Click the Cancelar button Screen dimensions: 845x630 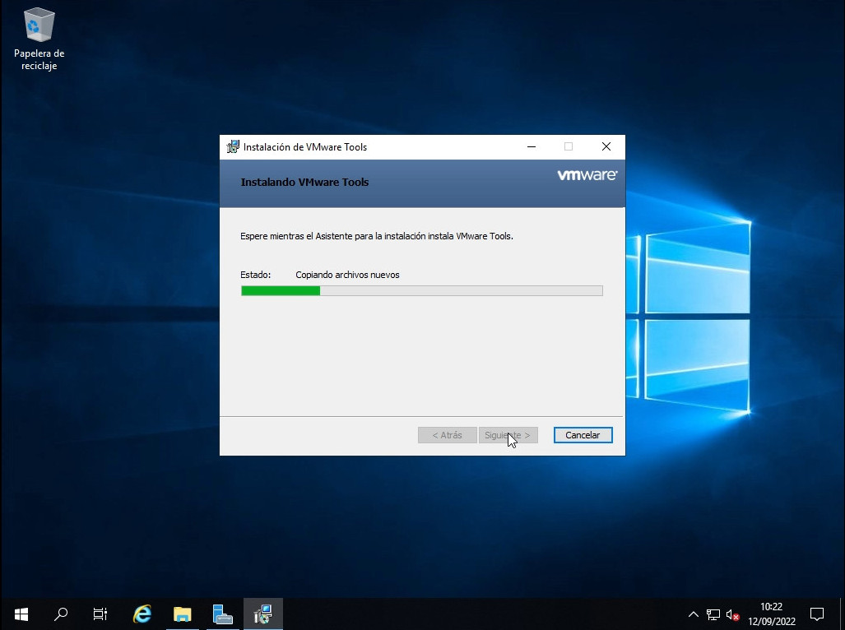(x=583, y=435)
